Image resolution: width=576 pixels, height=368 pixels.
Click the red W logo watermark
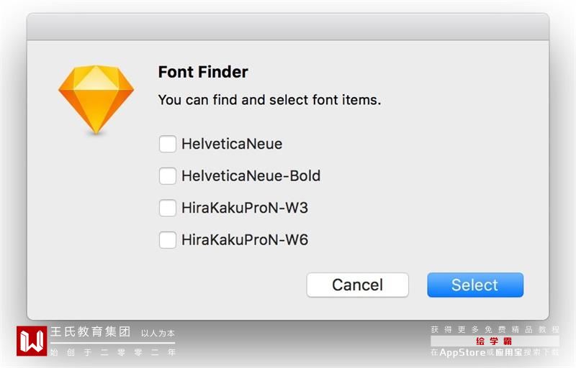click(x=31, y=341)
